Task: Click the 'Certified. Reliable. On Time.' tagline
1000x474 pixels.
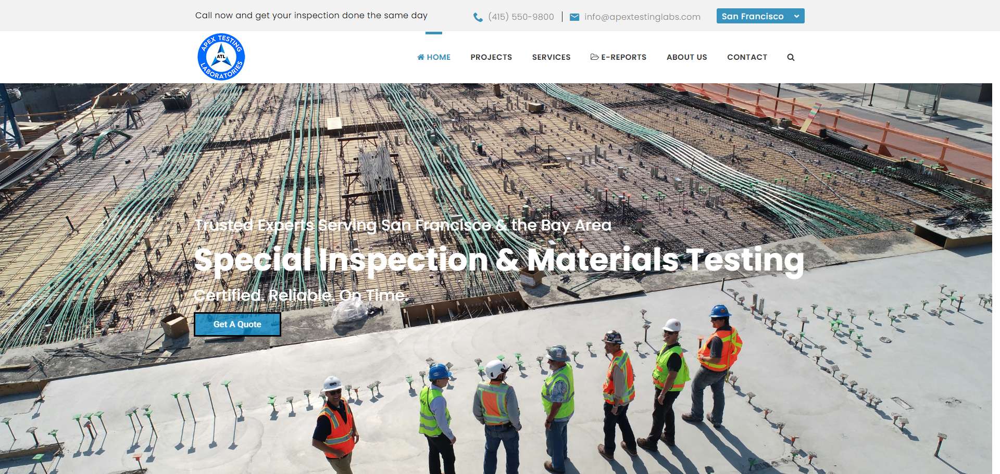Action: 300,296
